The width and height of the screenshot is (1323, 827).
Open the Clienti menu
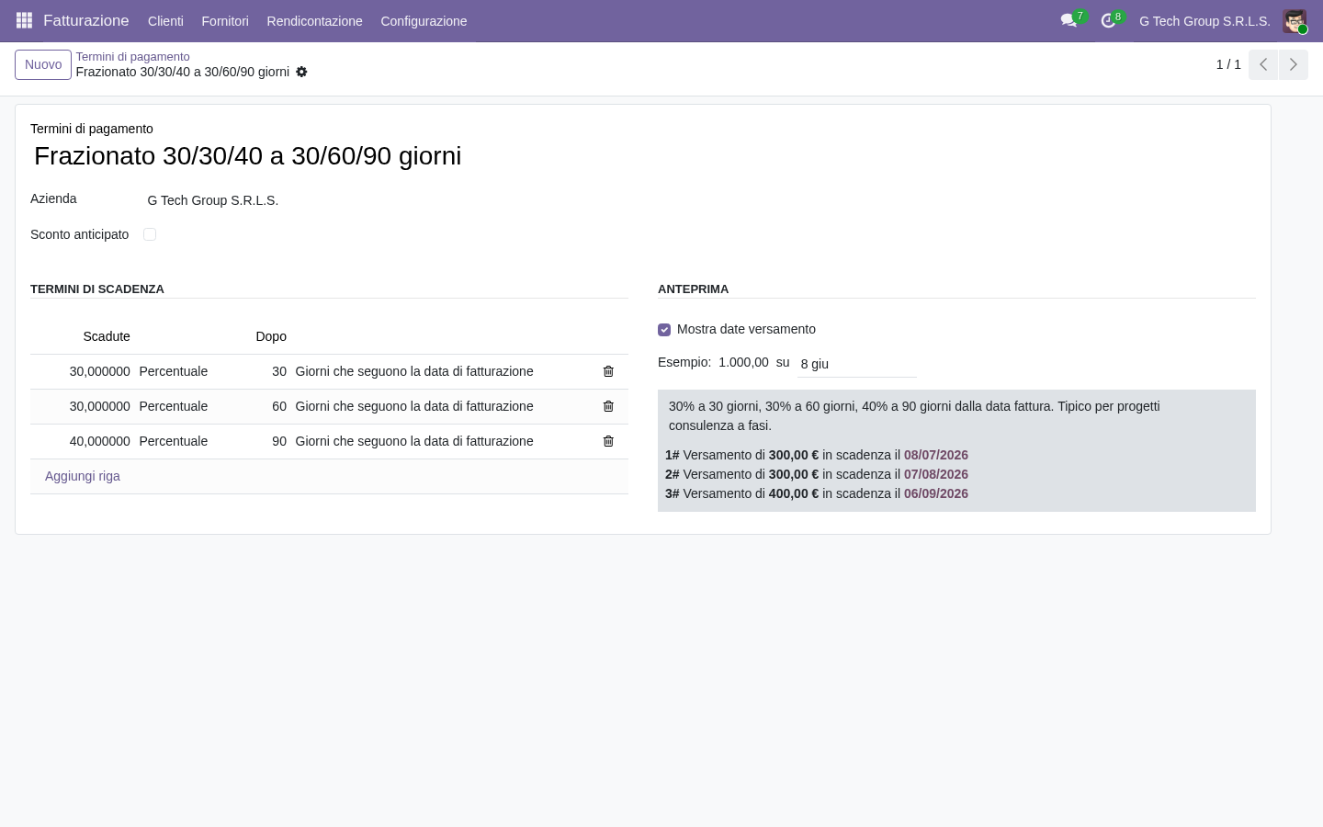click(x=165, y=21)
